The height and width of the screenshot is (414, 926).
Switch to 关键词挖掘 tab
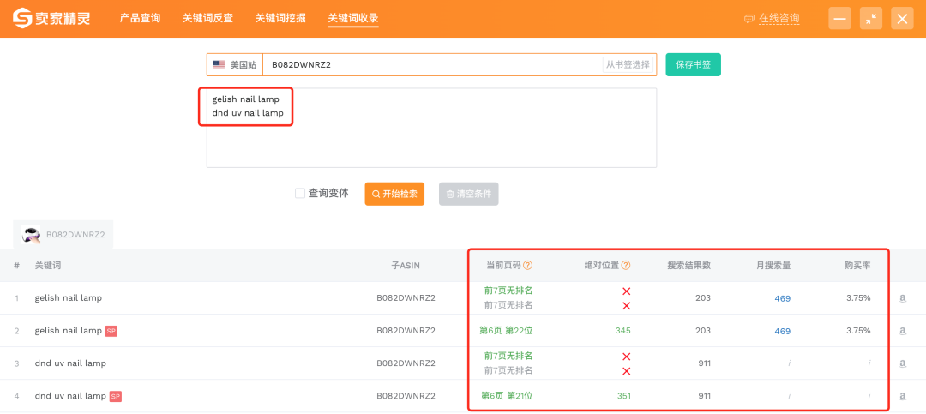280,18
